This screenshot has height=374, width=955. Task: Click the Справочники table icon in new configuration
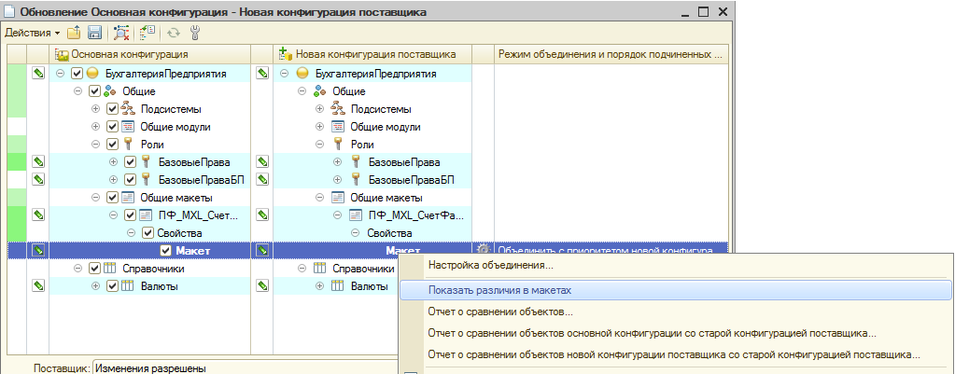[x=319, y=269]
